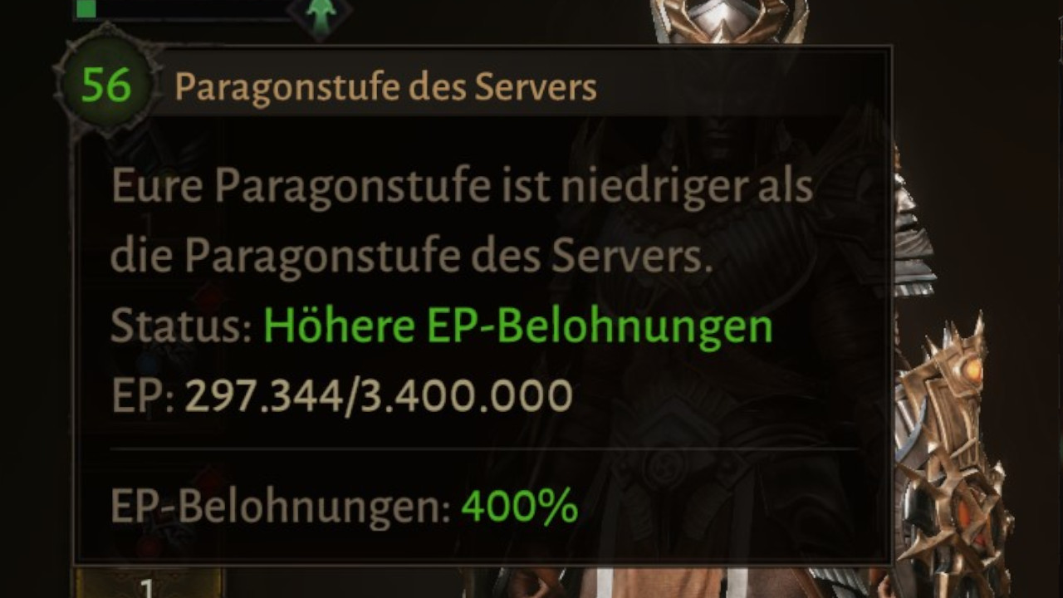
Task: Click the faint red gem slot behind tooltip
Action: tap(211, 299)
